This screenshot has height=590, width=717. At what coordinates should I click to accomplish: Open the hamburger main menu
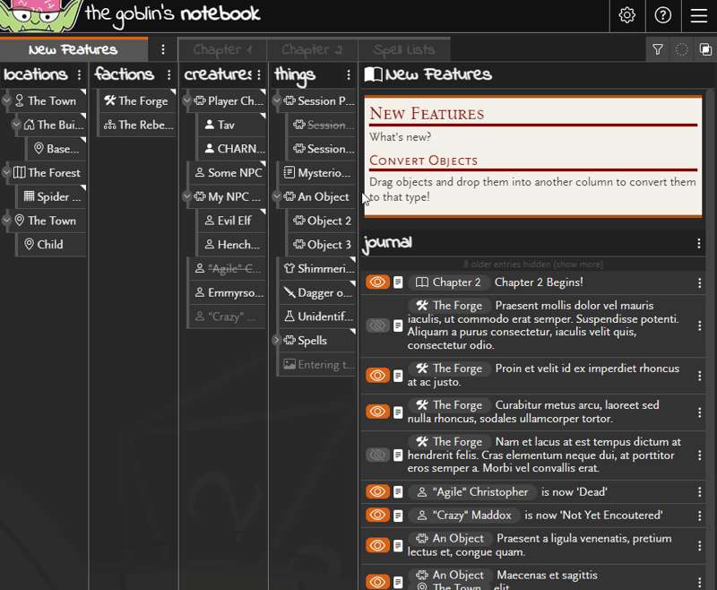[x=699, y=15]
